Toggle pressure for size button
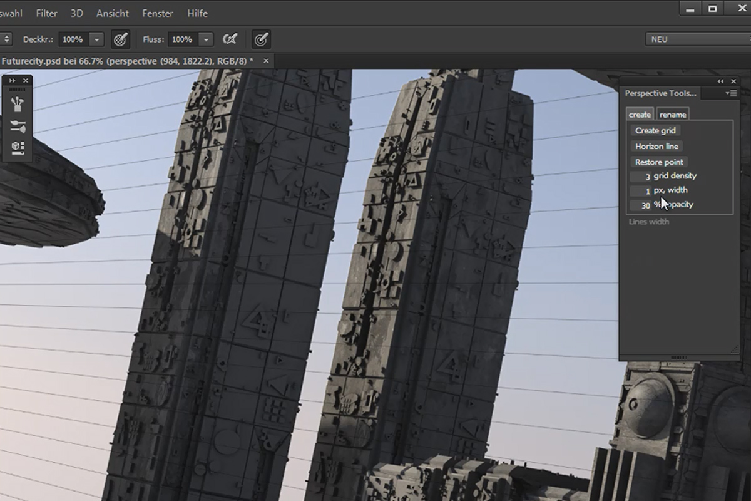The image size is (751, 501). click(261, 39)
